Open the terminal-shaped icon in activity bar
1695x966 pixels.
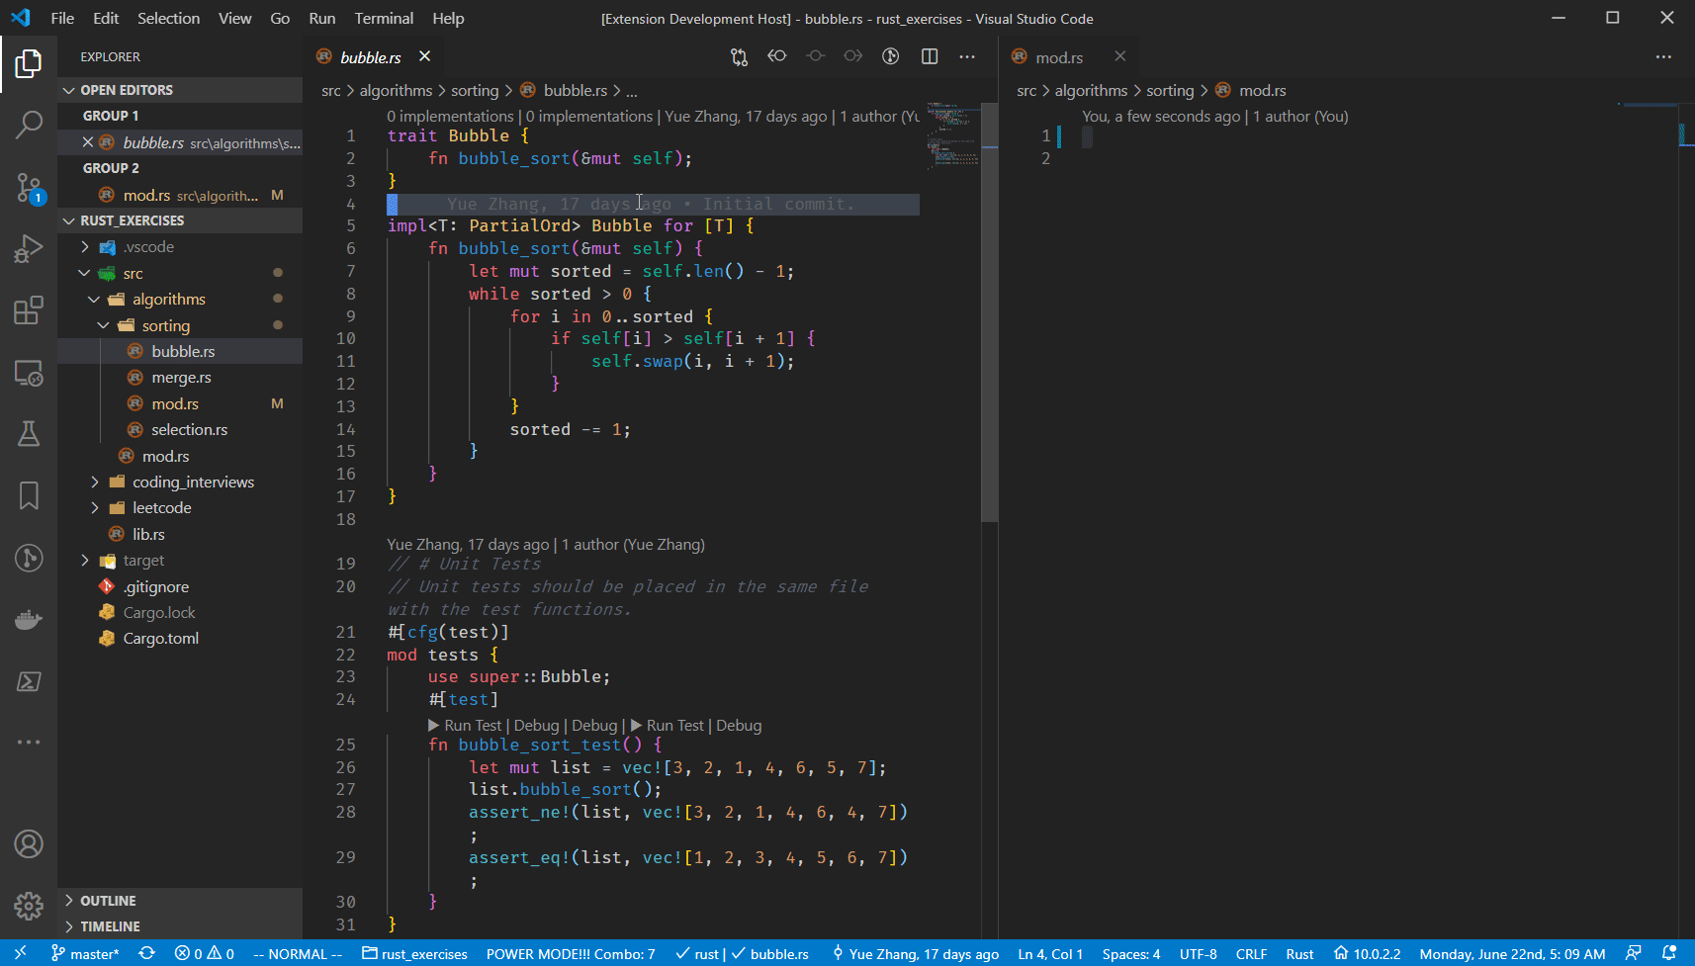tap(29, 681)
